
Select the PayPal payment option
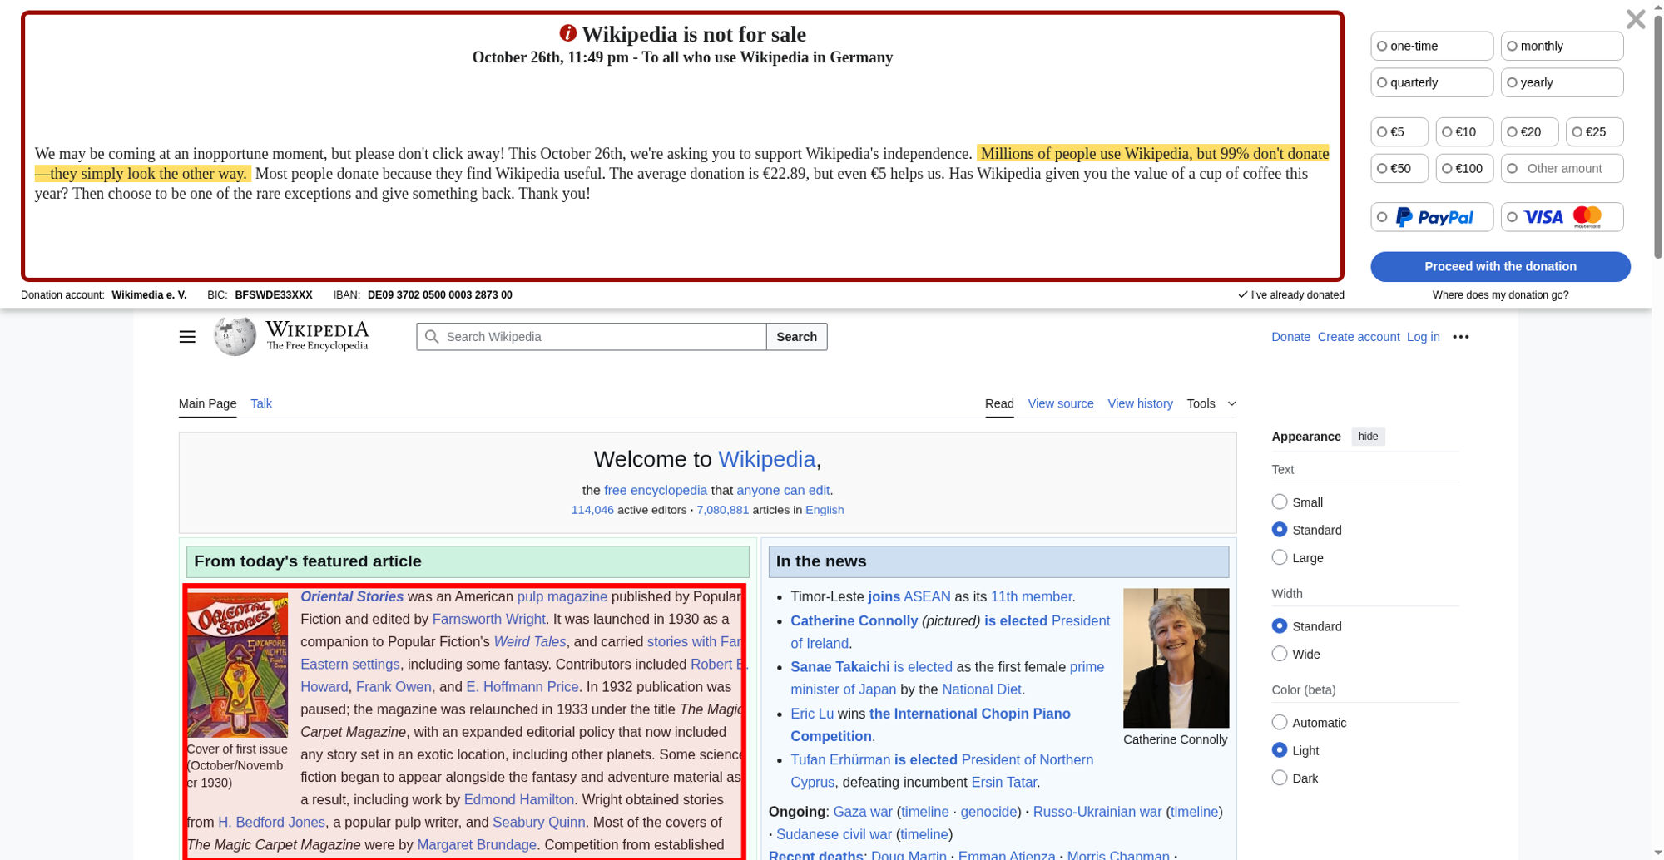click(1432, 217)
